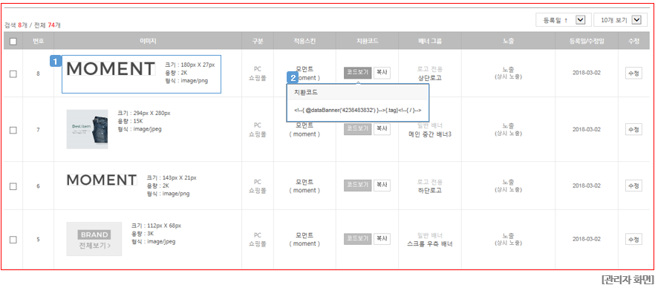Image resolution: width=655 pixels, height=285 pixels.
Task: Click the 스크롤 우측 배너 banner group text
Action: point(430,243)
